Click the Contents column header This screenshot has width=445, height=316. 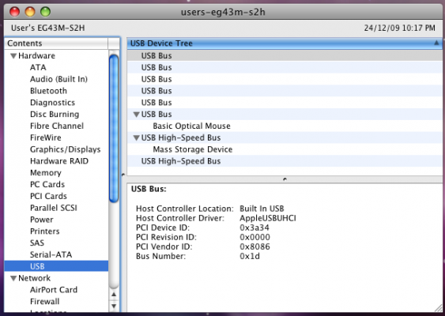point(56,43)
